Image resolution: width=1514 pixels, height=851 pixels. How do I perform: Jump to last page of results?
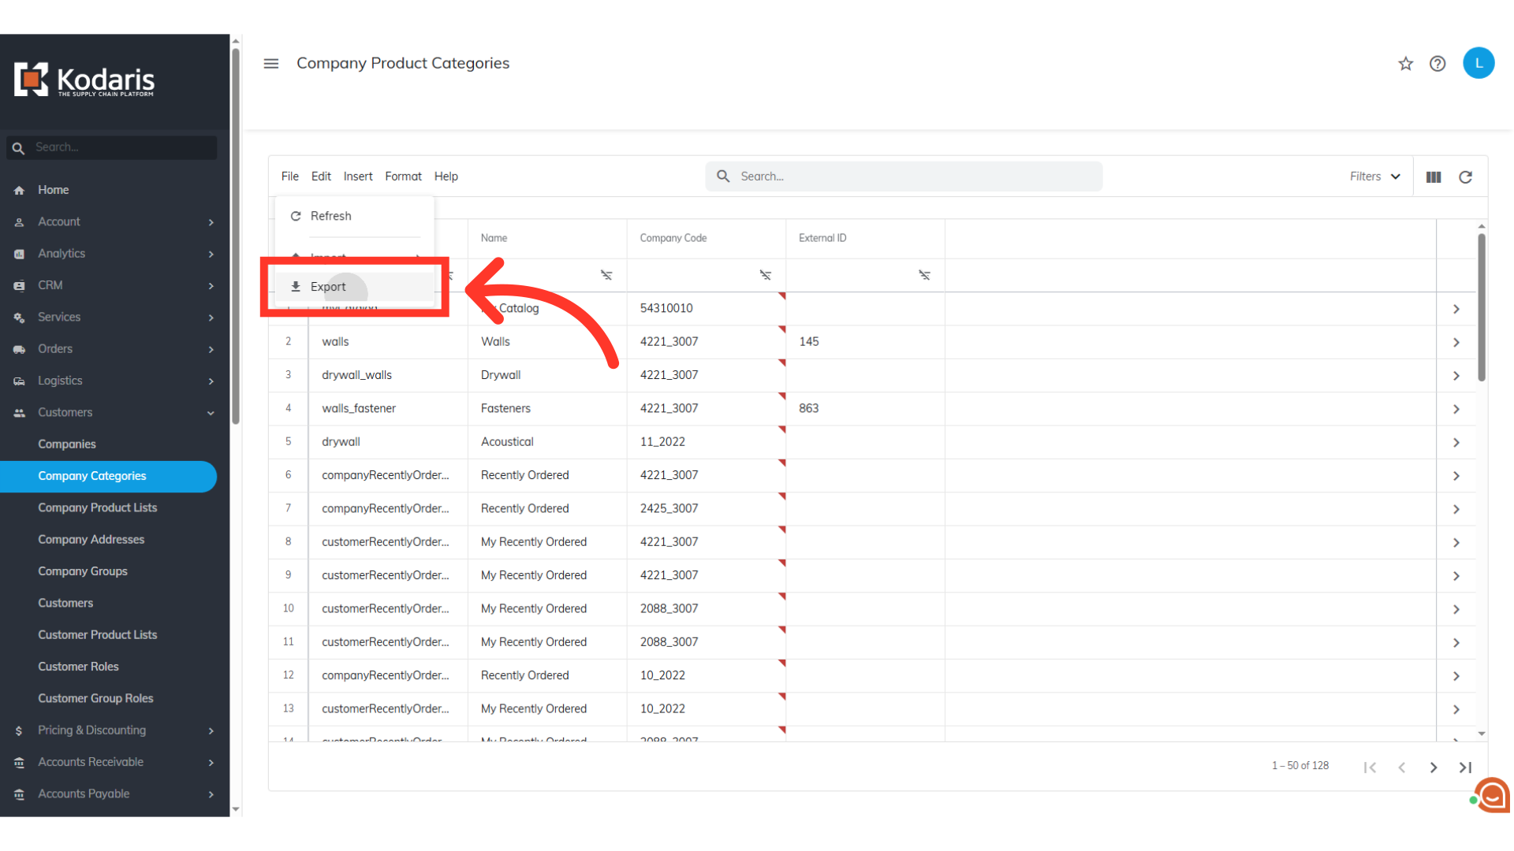(1465, 767)
